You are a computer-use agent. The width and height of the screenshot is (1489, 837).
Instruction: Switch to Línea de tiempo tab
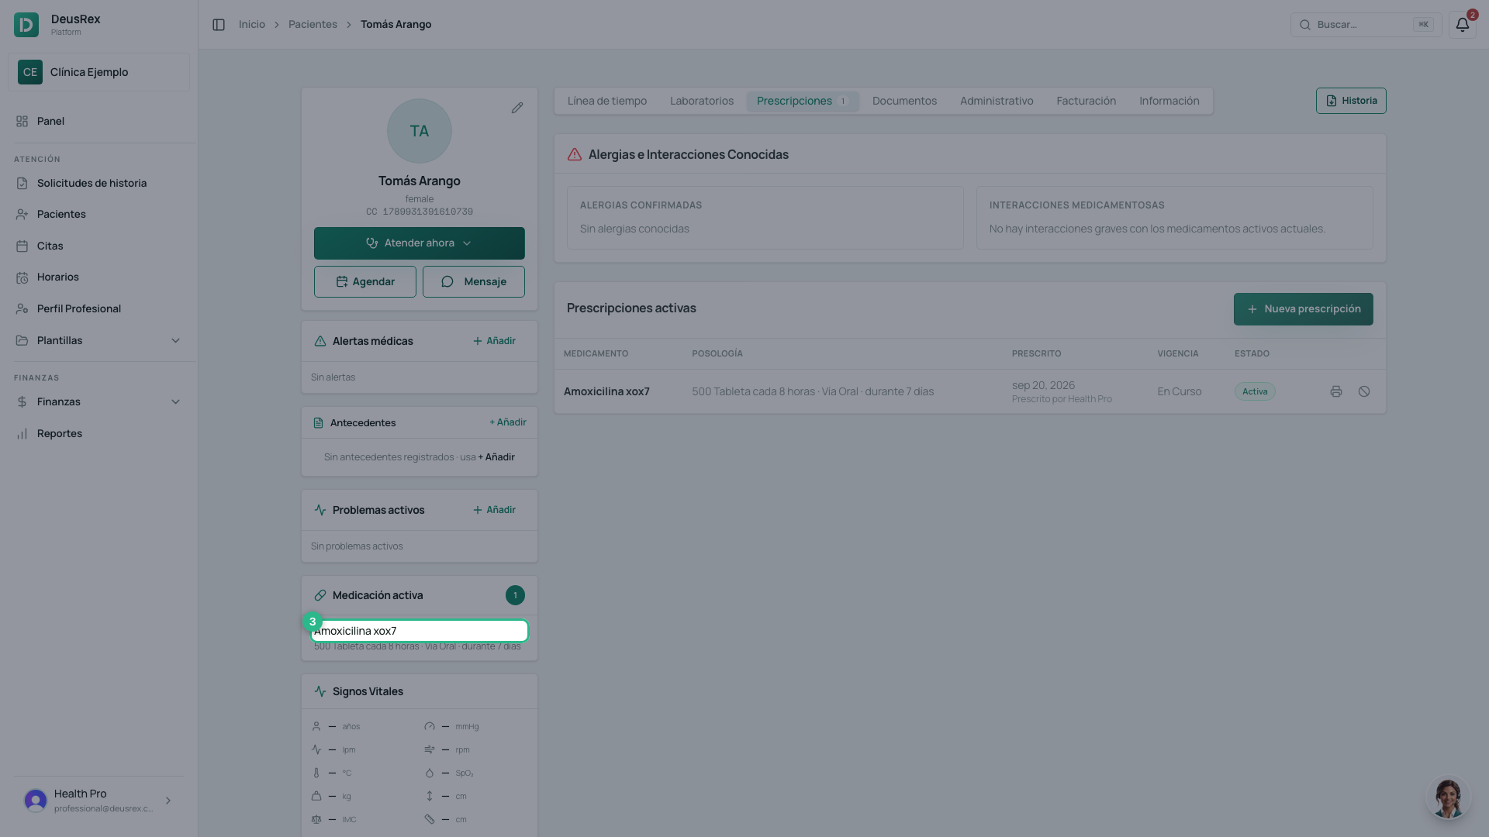click(607, 101)
